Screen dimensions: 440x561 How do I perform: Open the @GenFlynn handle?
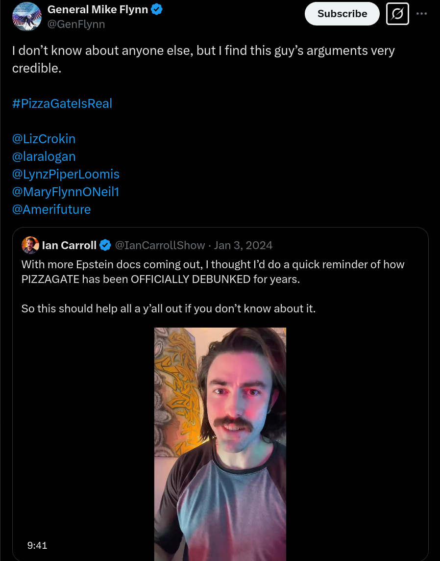tap(76, 25)
